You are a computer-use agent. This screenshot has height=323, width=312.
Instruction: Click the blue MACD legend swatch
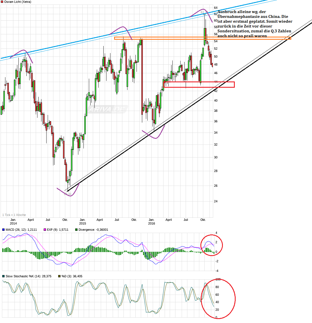[3, 230]
